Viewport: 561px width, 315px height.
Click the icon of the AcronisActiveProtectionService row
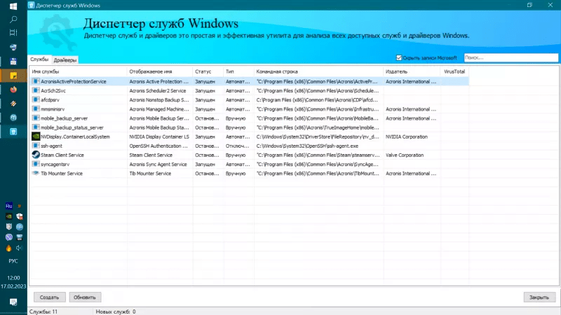(x=36, y=81)
